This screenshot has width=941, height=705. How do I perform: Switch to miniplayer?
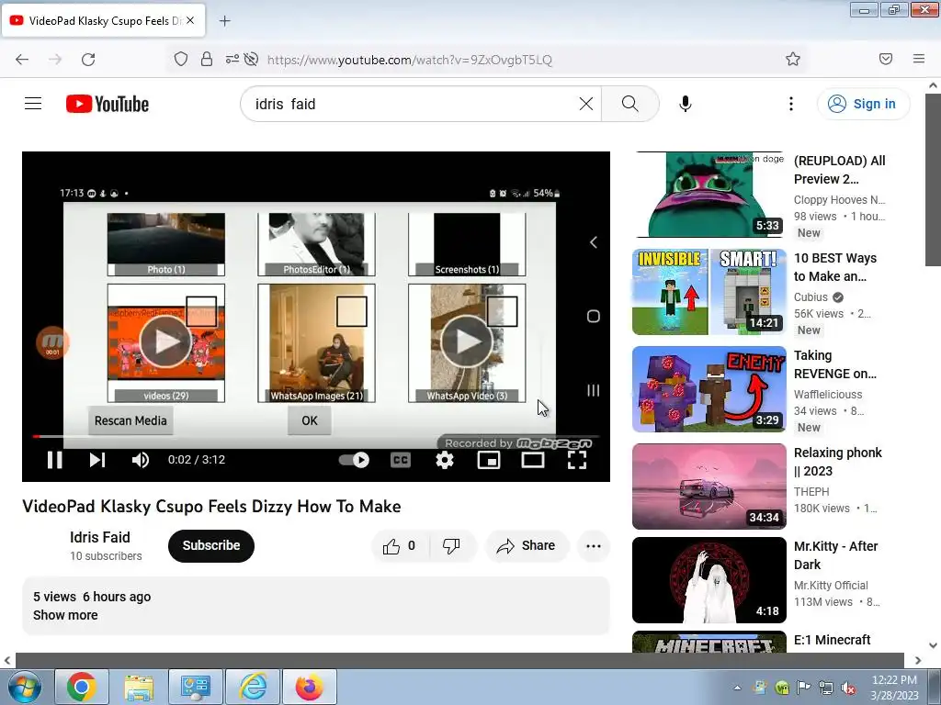point(489,460)
